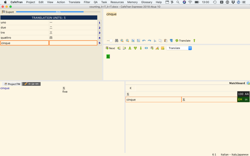Click the C tab in Matchboard
250x156 pixels.
click(x=131, y=88)
